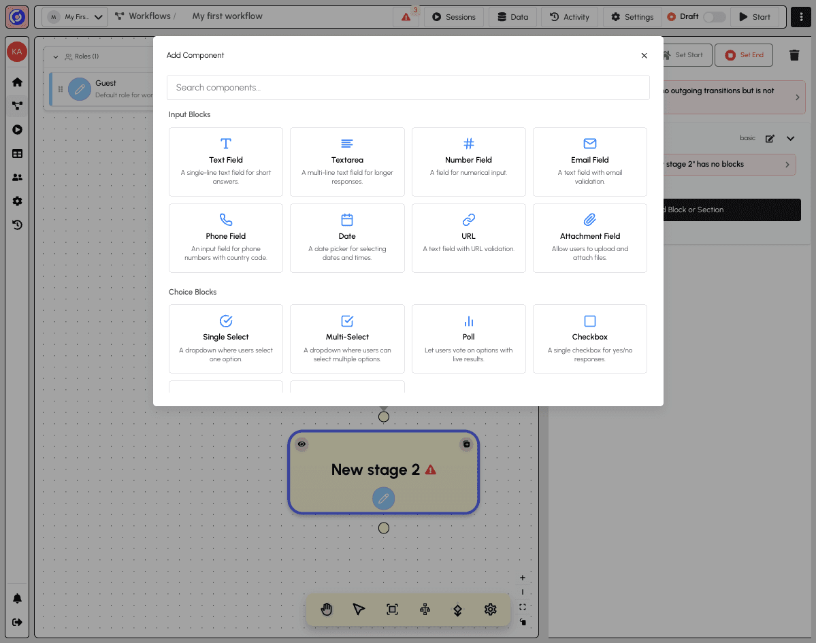Collapse the Roles panel chevron
The image size is (816, 643).
[x=56, y=56]
